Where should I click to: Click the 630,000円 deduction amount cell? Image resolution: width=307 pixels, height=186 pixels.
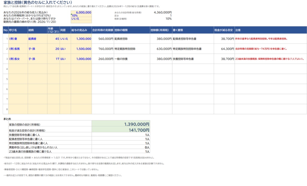pyautogui.click(x=161, y=49)
